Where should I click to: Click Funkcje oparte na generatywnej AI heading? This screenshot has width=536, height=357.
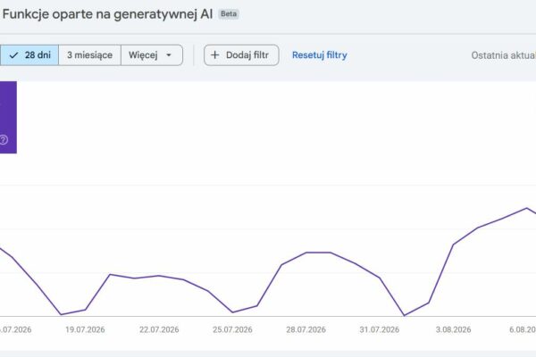[107, 14]
